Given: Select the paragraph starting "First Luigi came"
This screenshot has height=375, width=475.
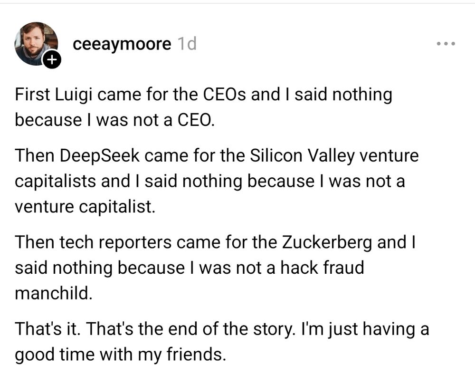Looking at the screenshot, I should [x=203, y=107].
